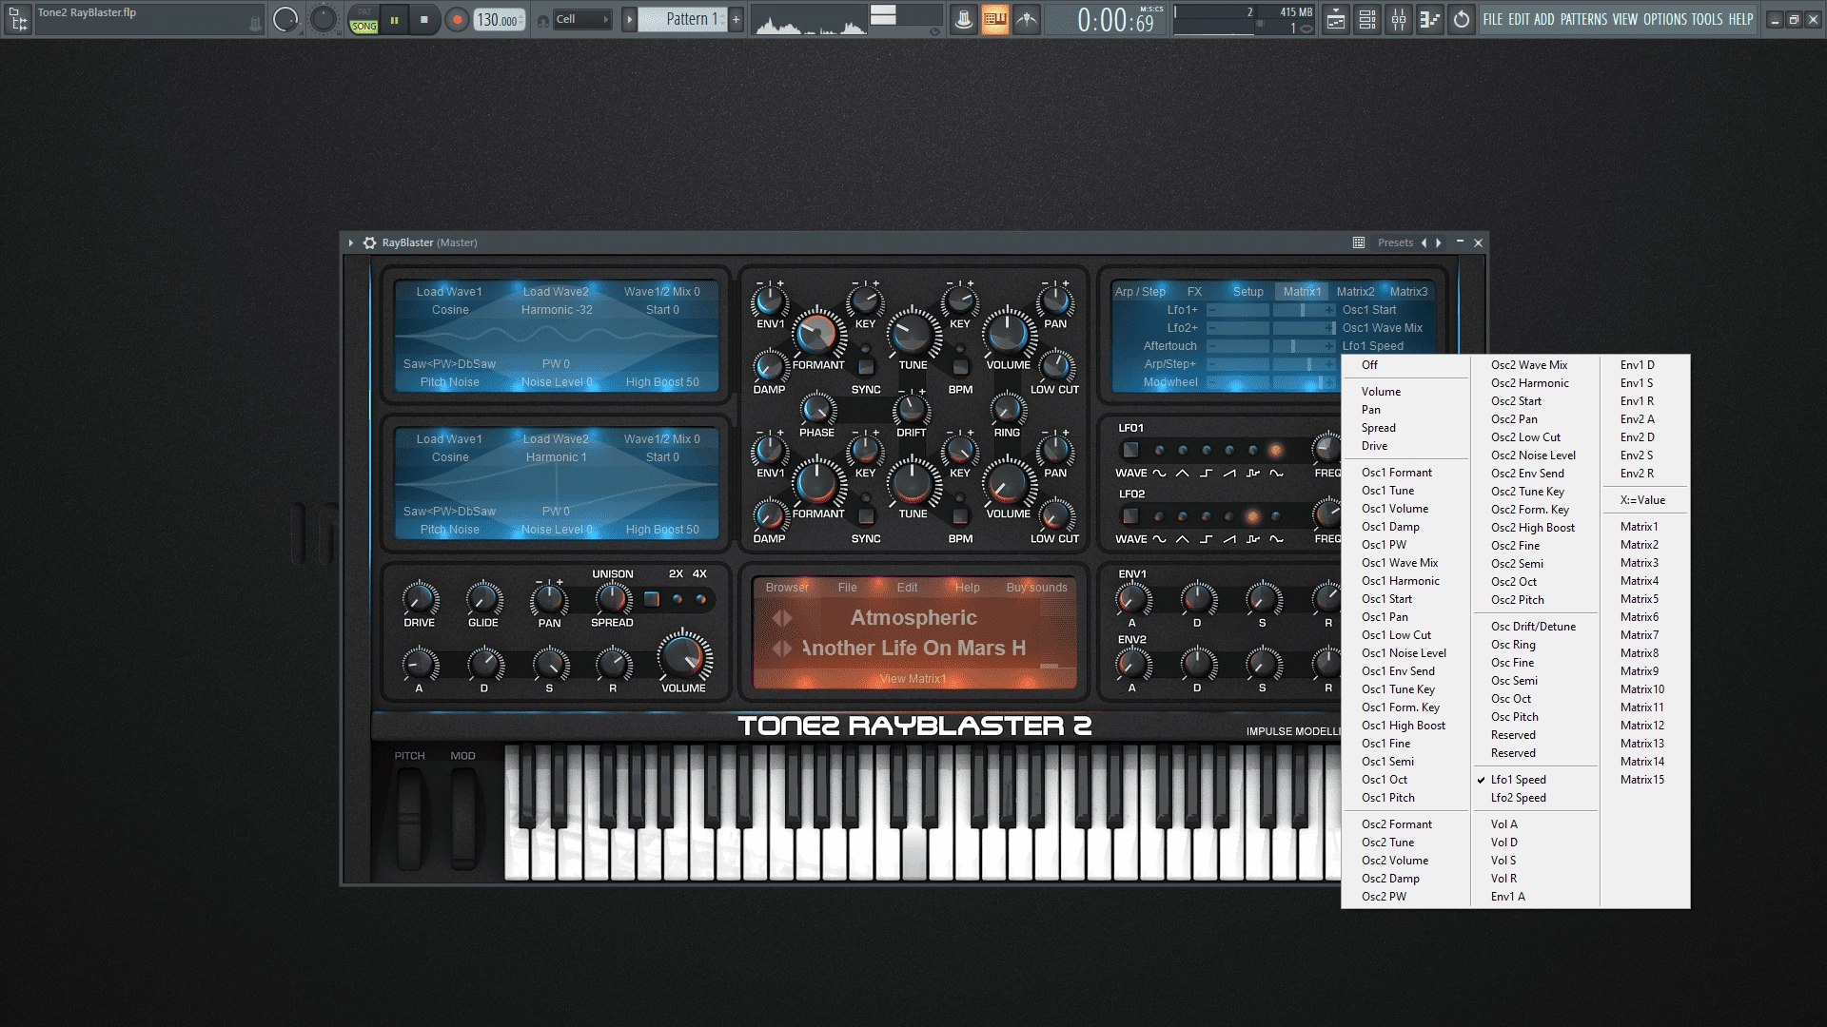Toggle the LFO1 square sync button

1130,450
